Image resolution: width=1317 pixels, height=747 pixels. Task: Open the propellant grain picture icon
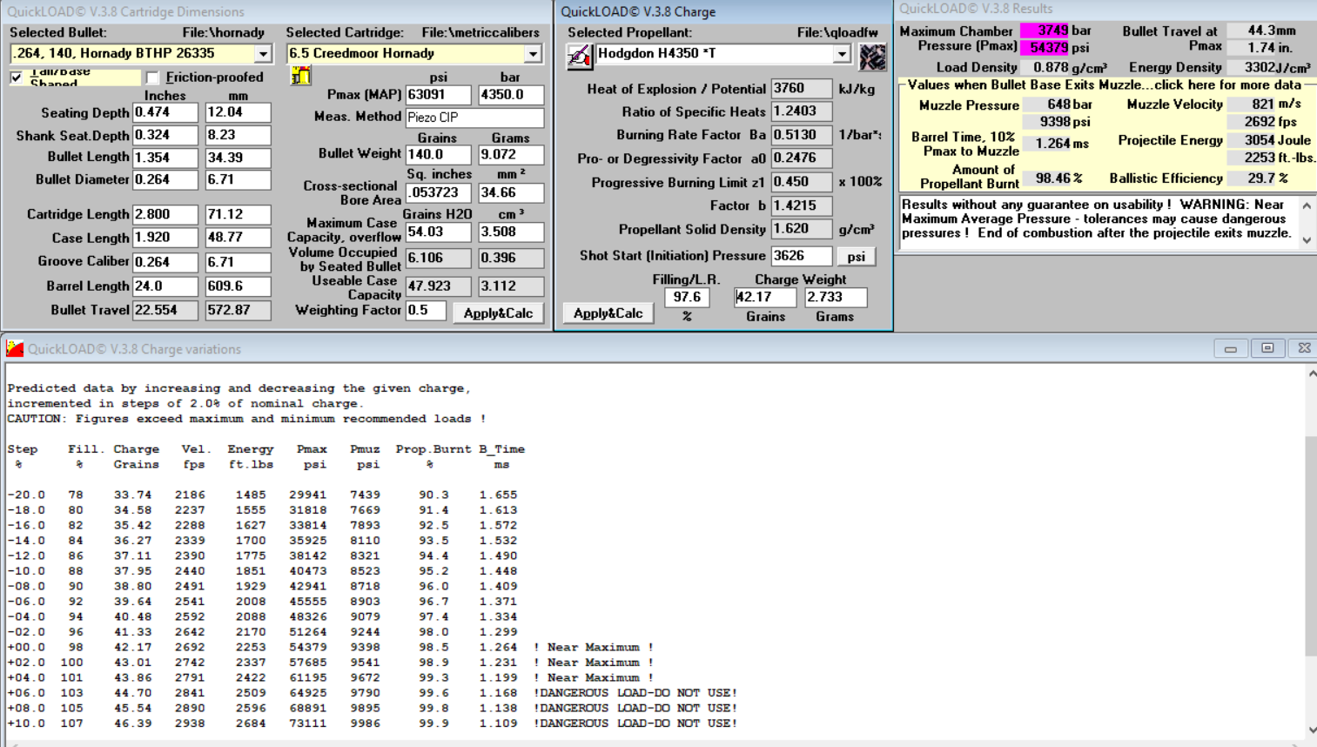pyautogui.click(x=872, y=57)
